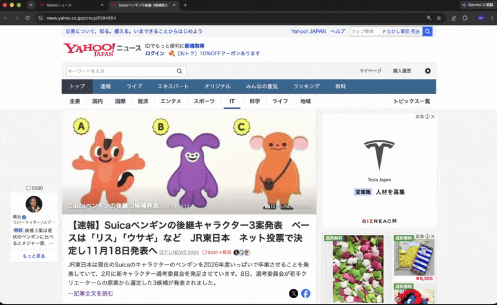Viewport: 497px width, 305px height.
Task: Switch to the Yahoo!ニュース browser tab
Action: click(71, 5)
